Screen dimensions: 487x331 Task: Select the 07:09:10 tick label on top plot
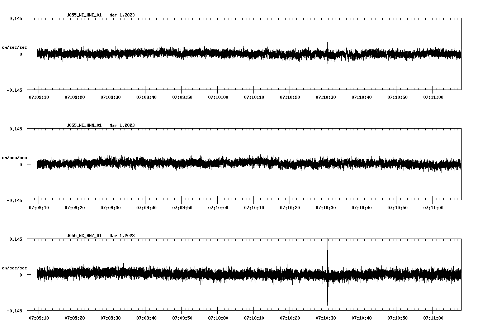click(39, 96)
